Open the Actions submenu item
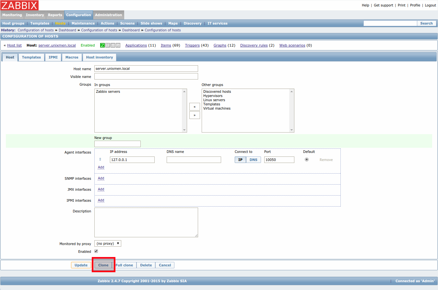The width and height of the screenshot is (438, 290). coord(107,23)
